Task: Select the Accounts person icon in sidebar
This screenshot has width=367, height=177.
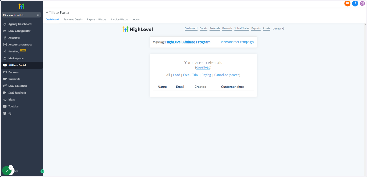Action: click(5, 38)
